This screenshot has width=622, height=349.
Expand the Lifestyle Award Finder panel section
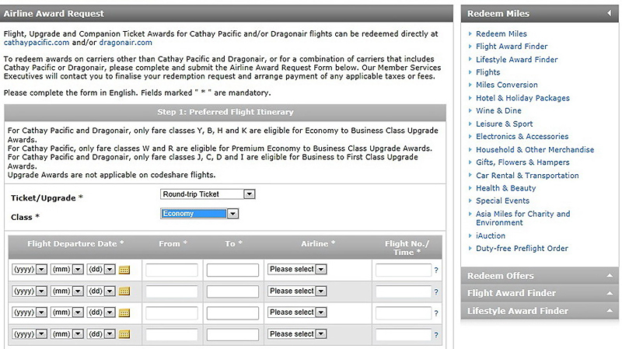[540, 311]
